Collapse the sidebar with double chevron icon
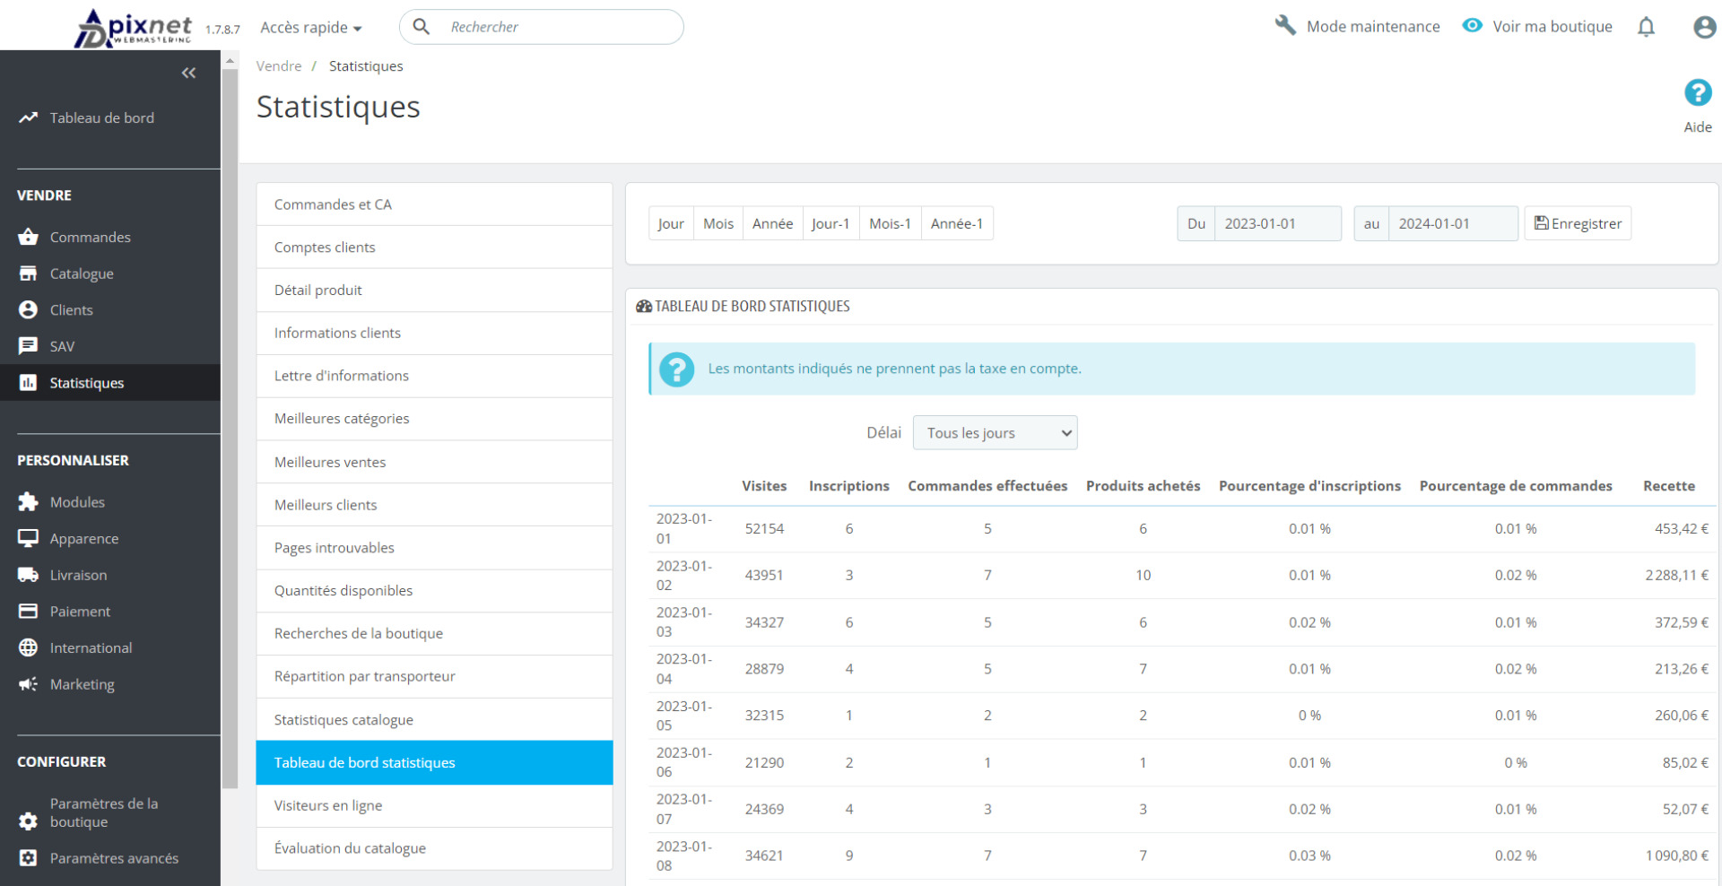This screenshot has height=886, width=1722. tap(188, 73)
